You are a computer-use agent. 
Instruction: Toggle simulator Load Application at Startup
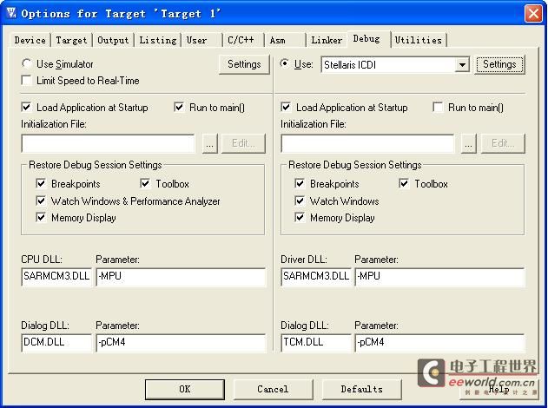click(27, 108)
